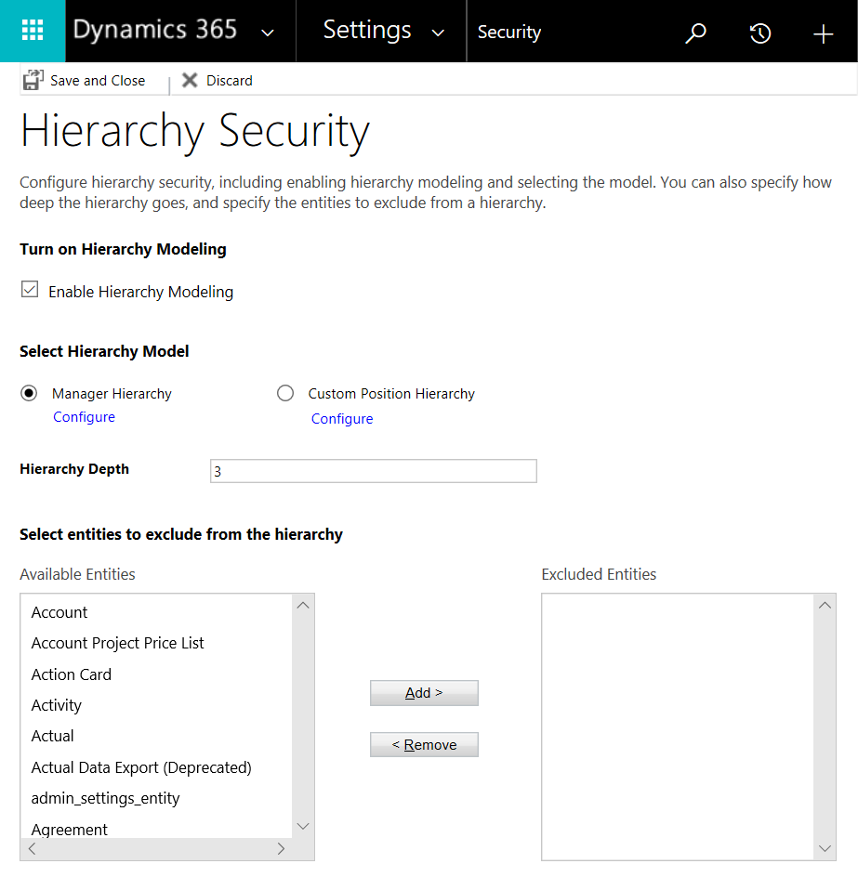858x877 pixels.
Task: Select Action Card in Available Entities
Action: coord(72,674)
